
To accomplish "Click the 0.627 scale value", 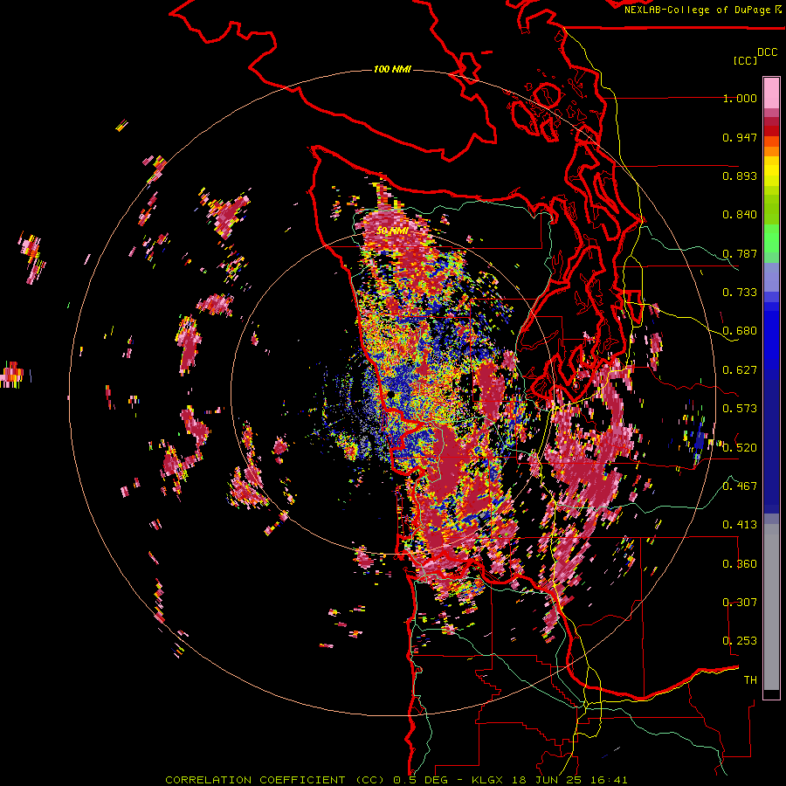I will (740, 370).
